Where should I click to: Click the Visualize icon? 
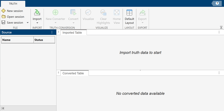point(88,12)
